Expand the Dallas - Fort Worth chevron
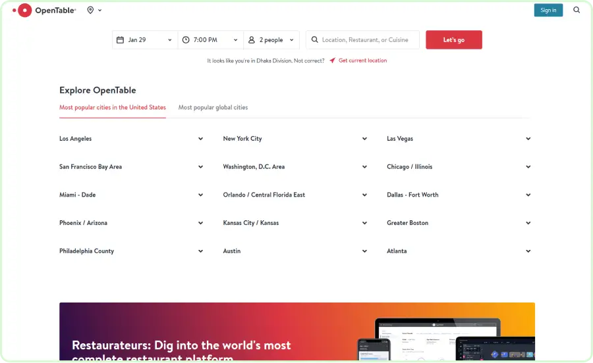593x363 pixels. point(528,195)
